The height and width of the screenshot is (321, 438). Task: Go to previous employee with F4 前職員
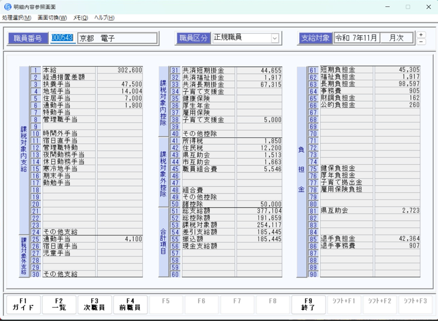[x=130, y=305]
